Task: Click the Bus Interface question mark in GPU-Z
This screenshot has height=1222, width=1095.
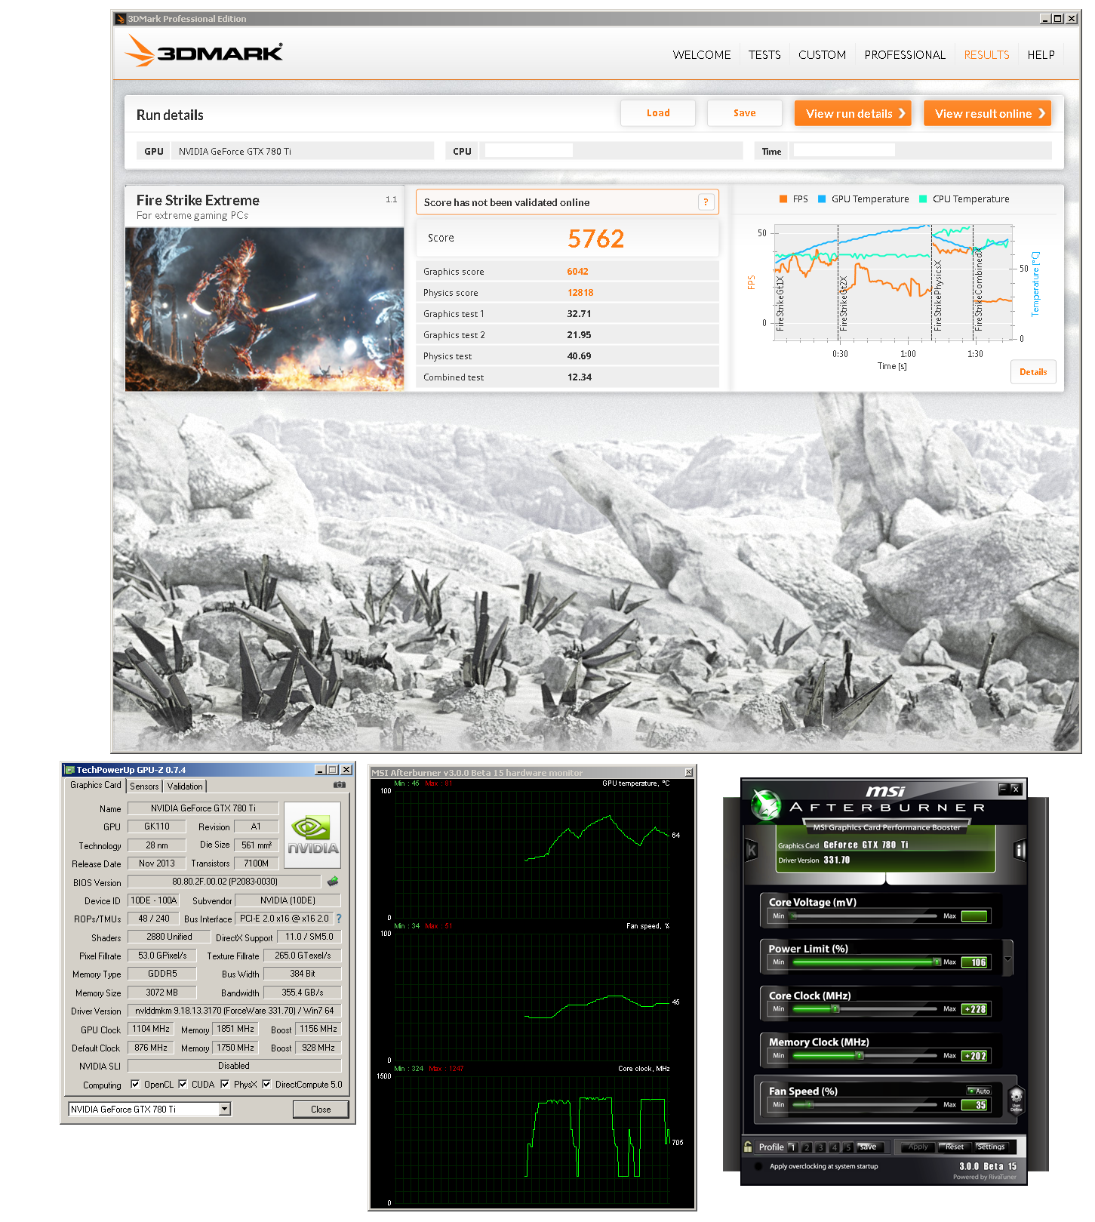Action: [339, 919]
